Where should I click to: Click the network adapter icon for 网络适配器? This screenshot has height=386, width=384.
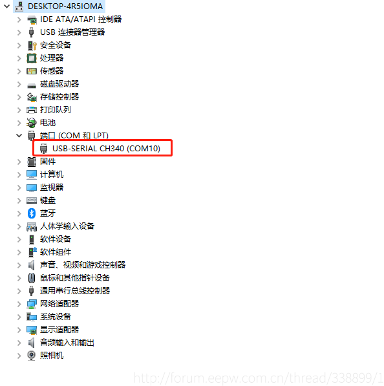pyautogui.click(x=32, y=304)
